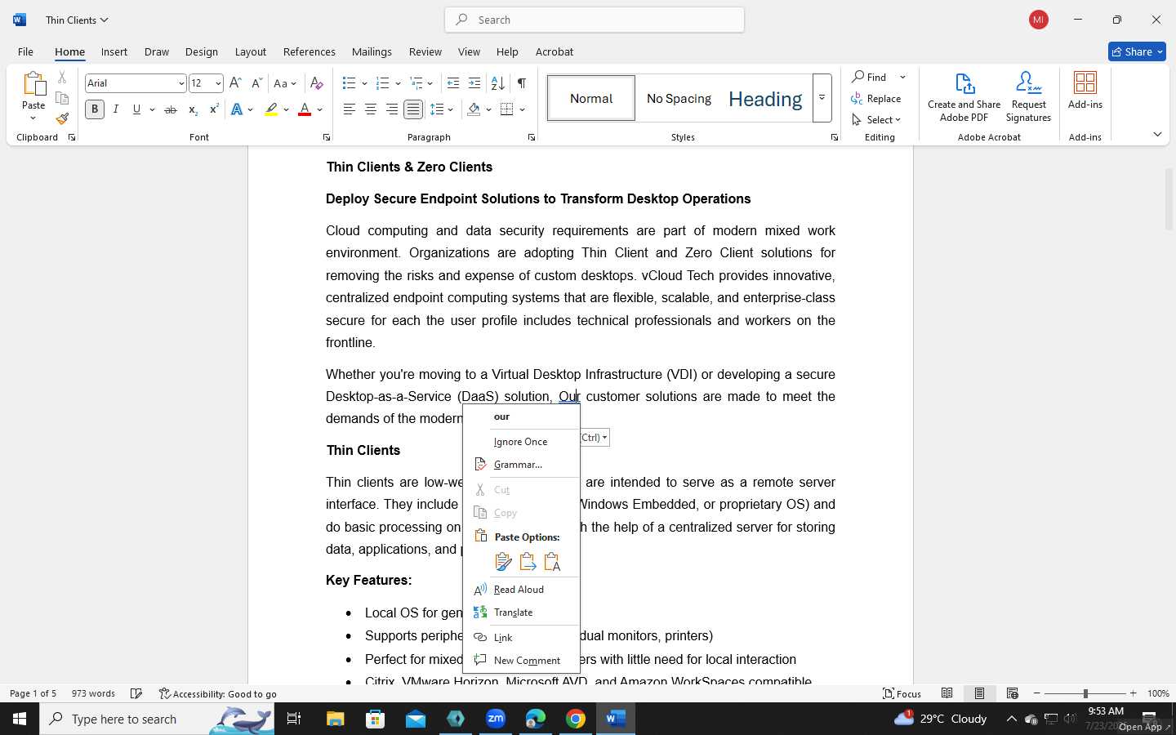The width and height of the screenshot is (1176, 735).
Task: Open the font size dropdown
Action: [218, 83]
